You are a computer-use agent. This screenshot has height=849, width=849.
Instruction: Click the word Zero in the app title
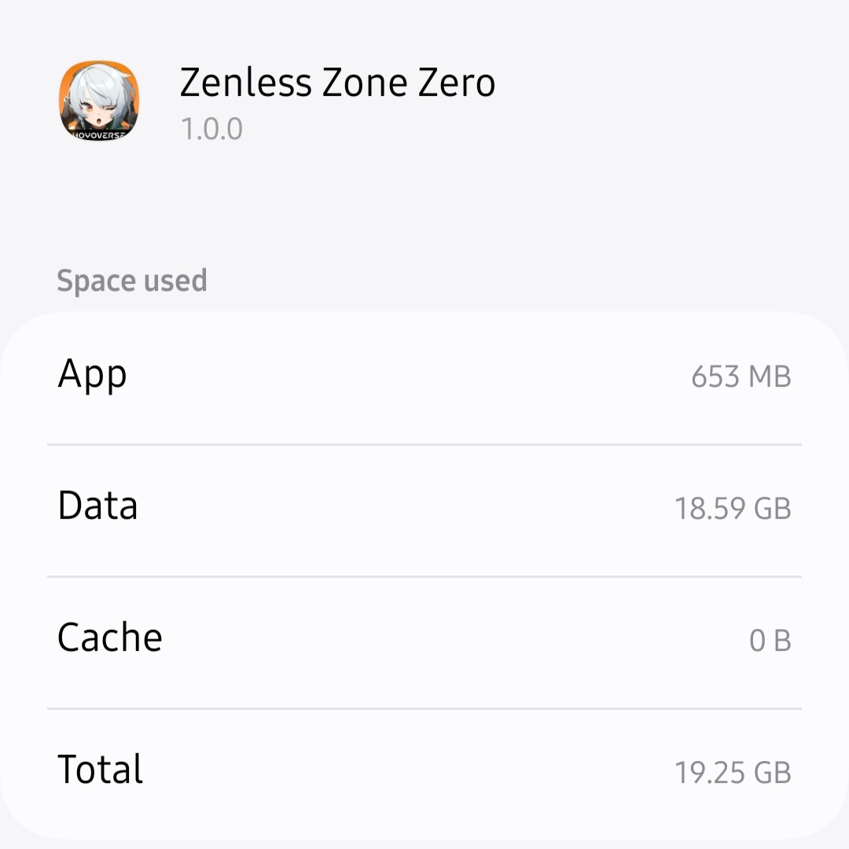456,83
